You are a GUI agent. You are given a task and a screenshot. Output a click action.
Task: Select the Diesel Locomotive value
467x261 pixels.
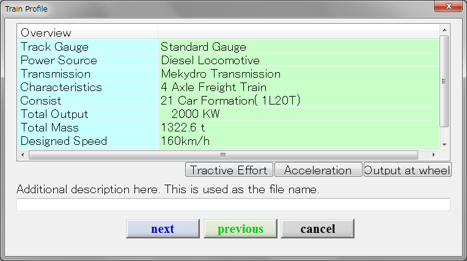point(210,60)
